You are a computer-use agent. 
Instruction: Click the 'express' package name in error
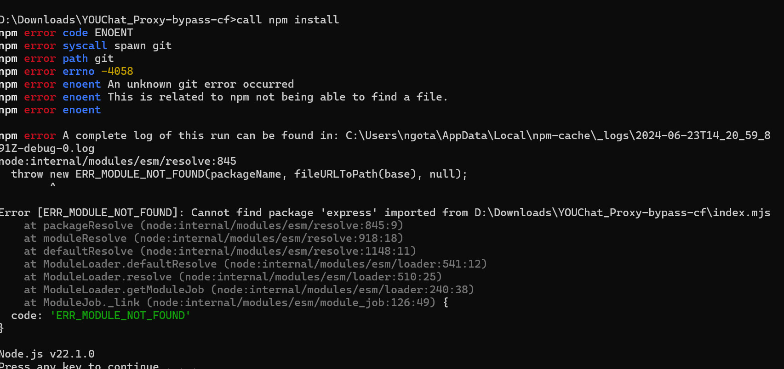(x=349, y=212)
